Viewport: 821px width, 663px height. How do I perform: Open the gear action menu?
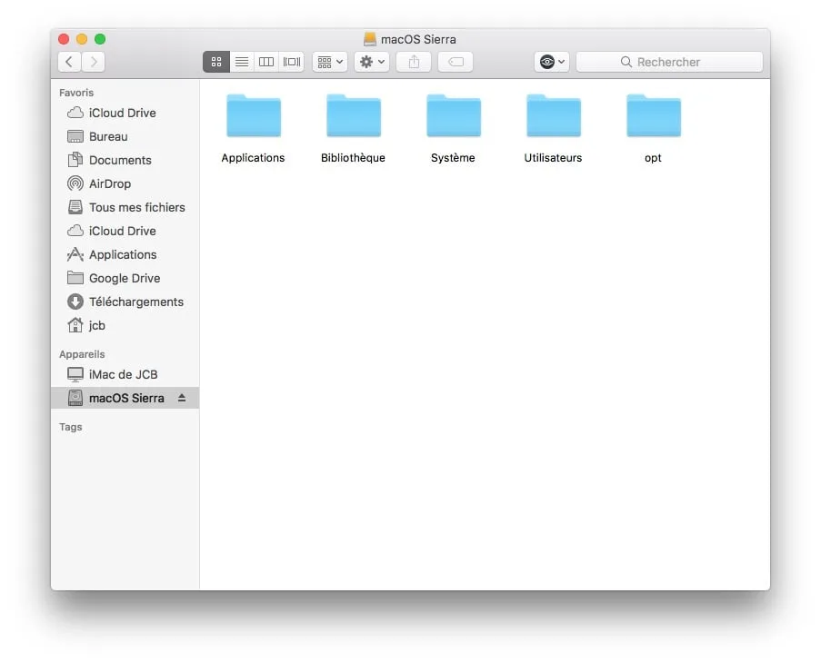(372, 62)
